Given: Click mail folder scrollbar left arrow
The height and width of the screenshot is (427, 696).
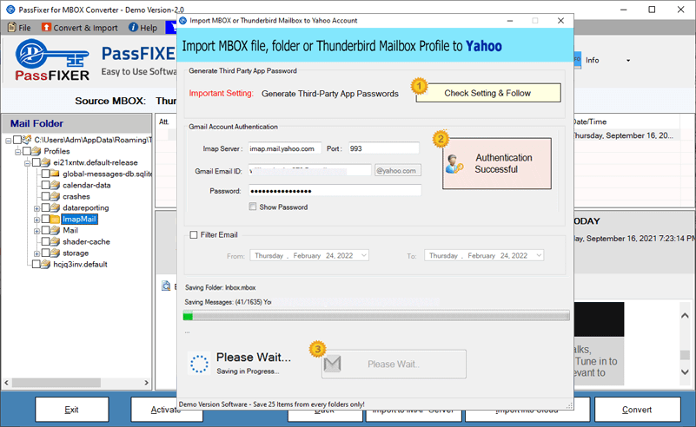Looking at the screenshot, I should click(6, 382).
